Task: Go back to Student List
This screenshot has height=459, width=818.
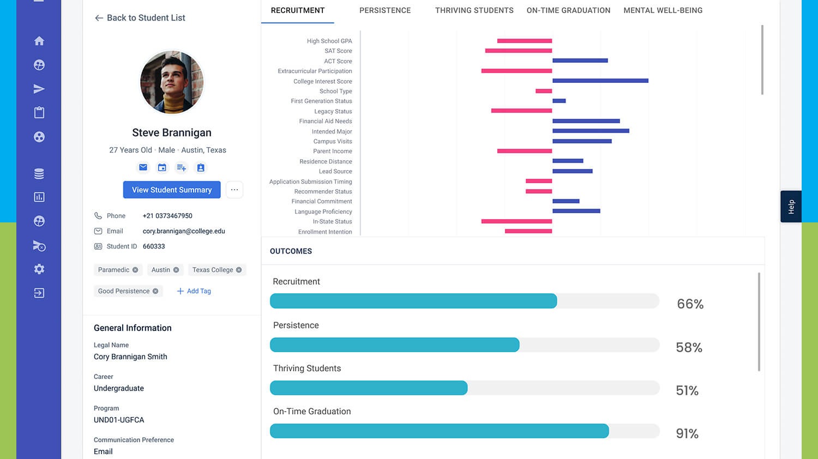Action: coord(140,18)
